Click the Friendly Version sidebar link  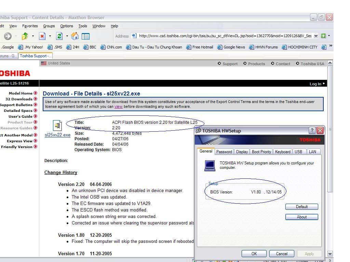pyautogui.click(x=16, y=147)
